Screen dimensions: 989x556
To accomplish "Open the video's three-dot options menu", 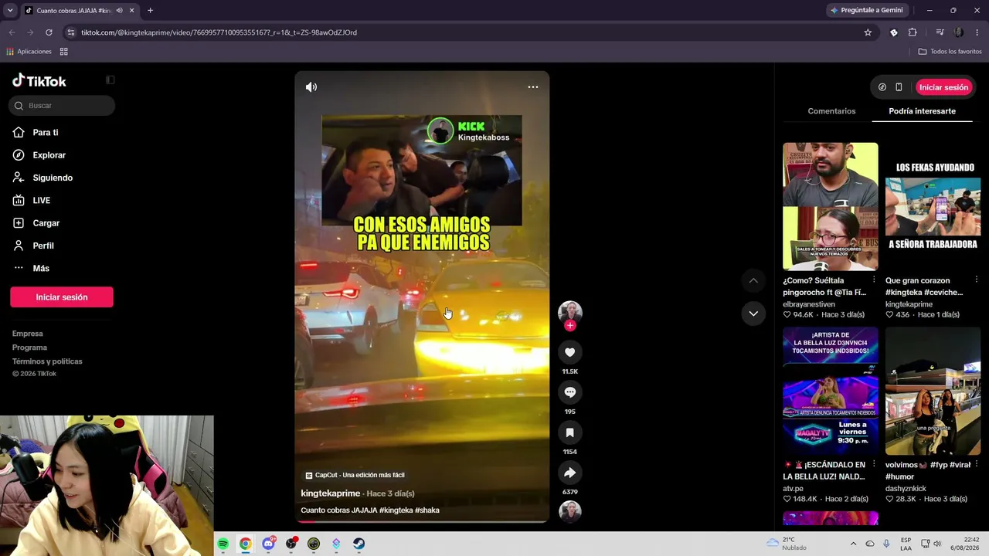I will point(533,86).
